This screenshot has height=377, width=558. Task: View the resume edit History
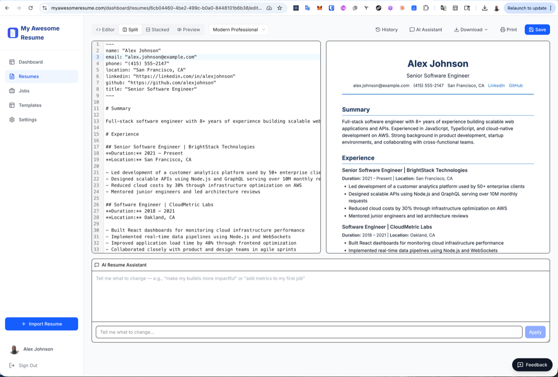(x=386, y=29)
